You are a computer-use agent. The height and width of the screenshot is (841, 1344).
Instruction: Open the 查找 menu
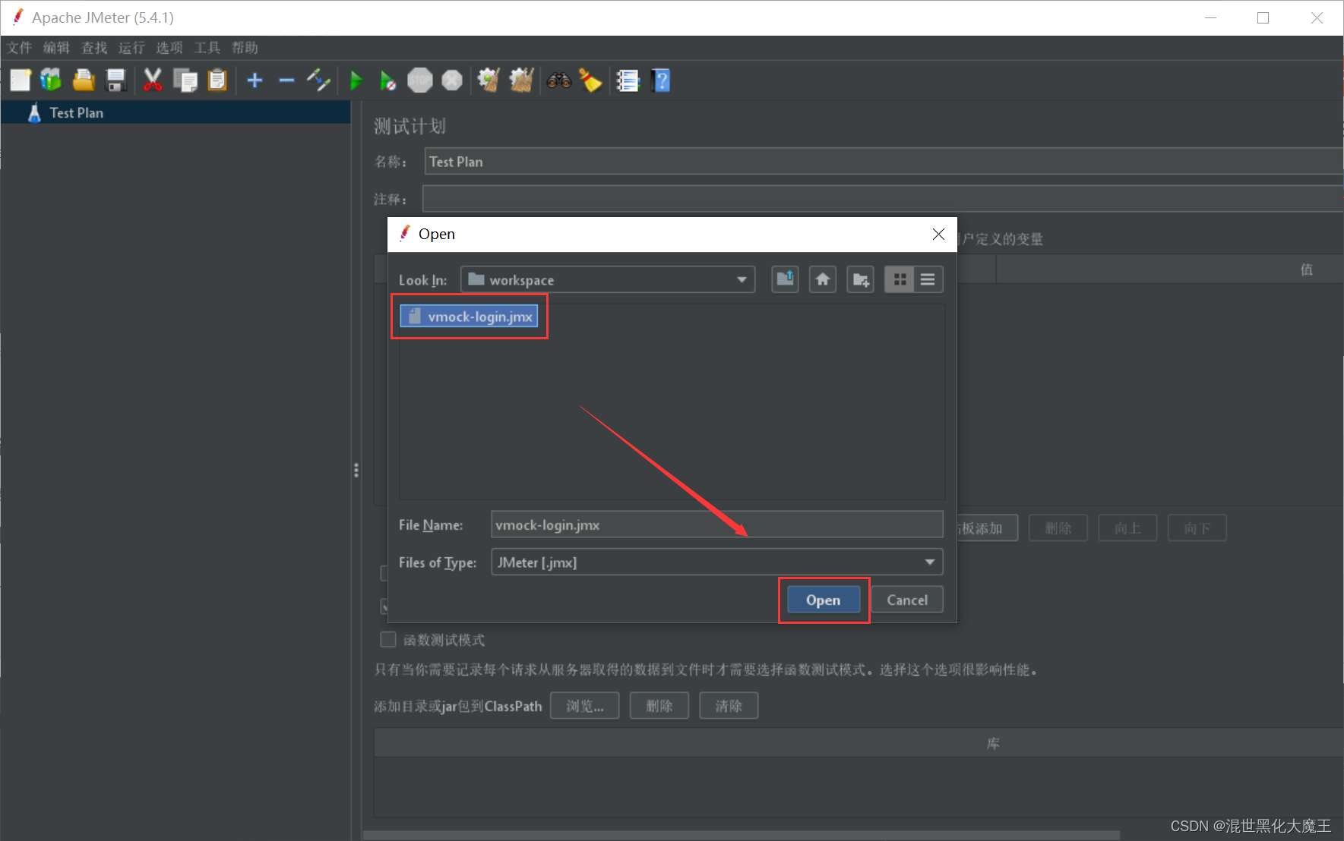[94, 47]
